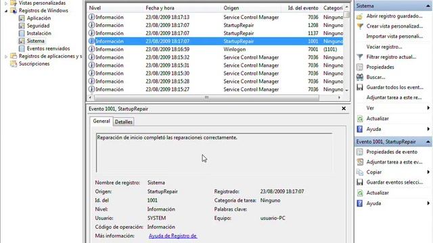Viewport: 433px width, 243px height.
Task: Open the Instalación log
Action: coord(39,33)
